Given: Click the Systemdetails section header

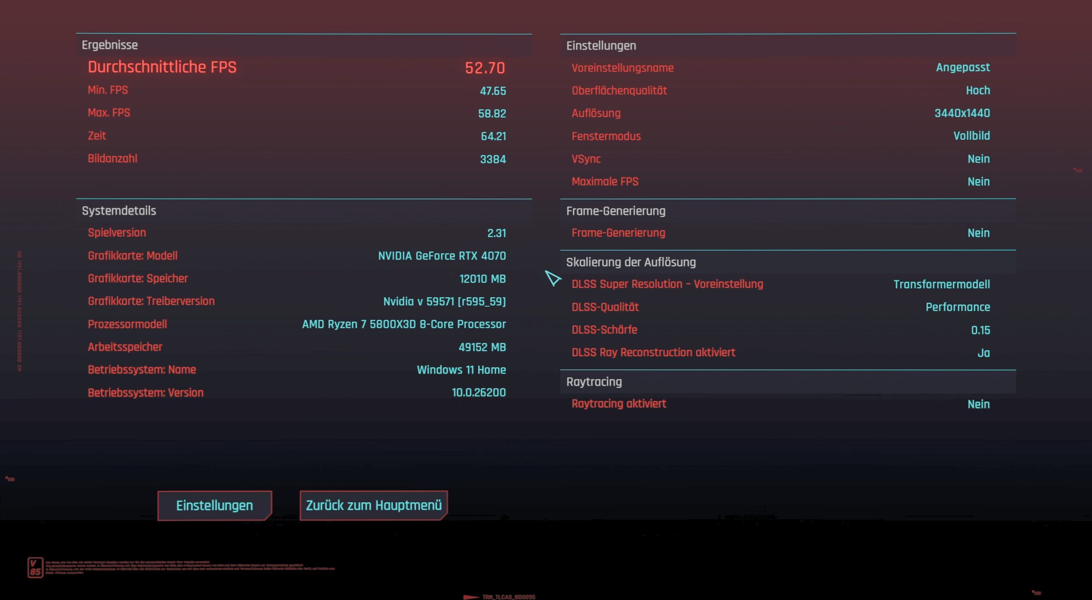Looking at the screenshot, I should pyautogui.click(x=119, y=211).
